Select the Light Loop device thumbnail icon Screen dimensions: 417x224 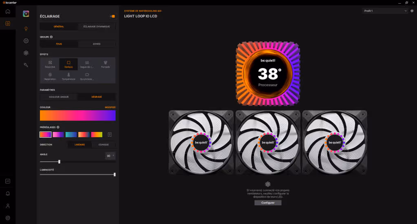point(26,13)
